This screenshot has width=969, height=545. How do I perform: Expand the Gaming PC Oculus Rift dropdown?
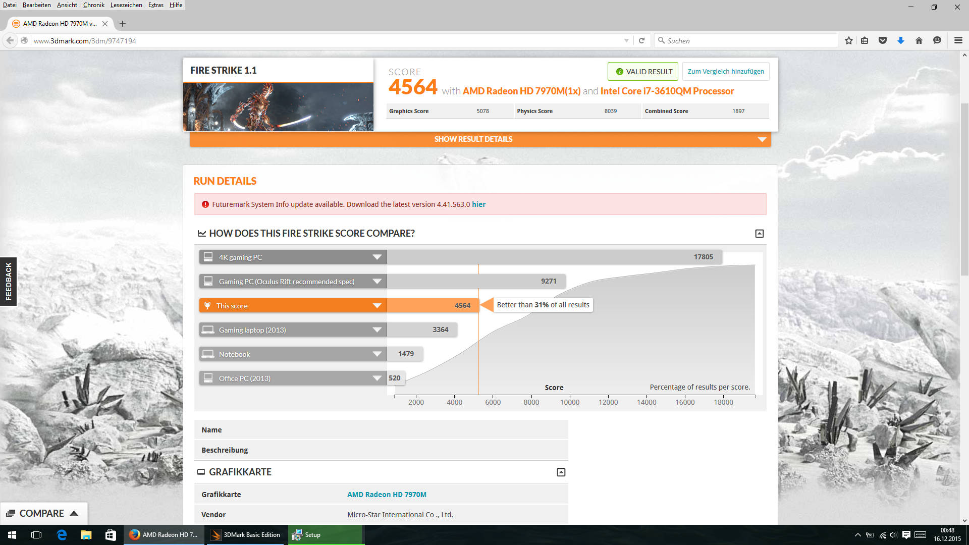(376, 281)
